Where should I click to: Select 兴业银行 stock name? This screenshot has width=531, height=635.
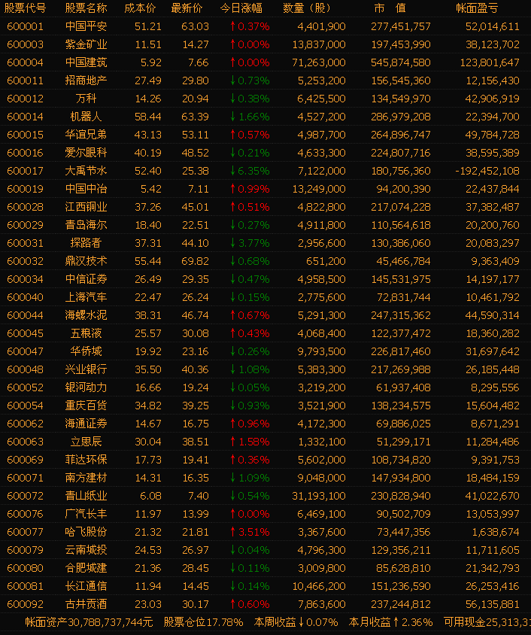point(86,369)
